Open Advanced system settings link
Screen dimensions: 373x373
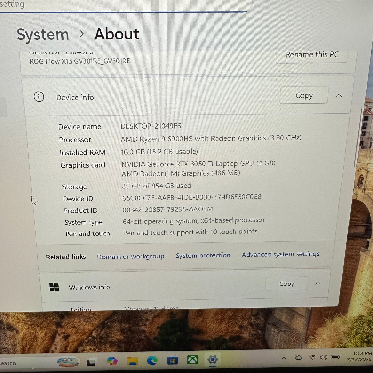click(281, 254)
